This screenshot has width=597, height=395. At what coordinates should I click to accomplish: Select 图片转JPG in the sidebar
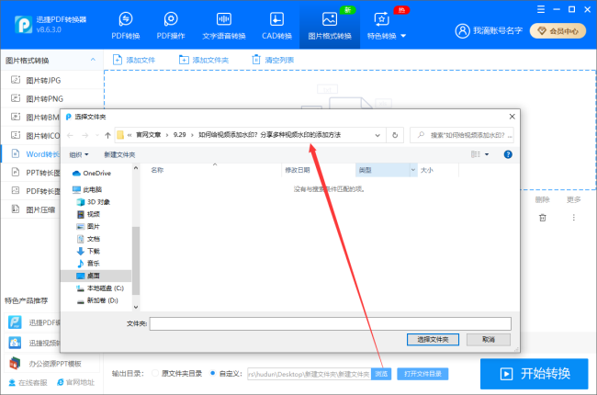(x=52, y=80)
